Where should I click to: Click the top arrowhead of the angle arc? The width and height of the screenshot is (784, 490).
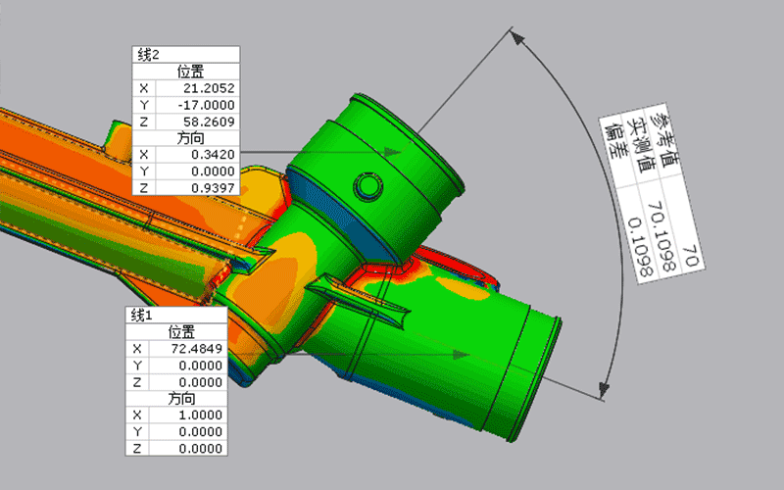point(517,38)
